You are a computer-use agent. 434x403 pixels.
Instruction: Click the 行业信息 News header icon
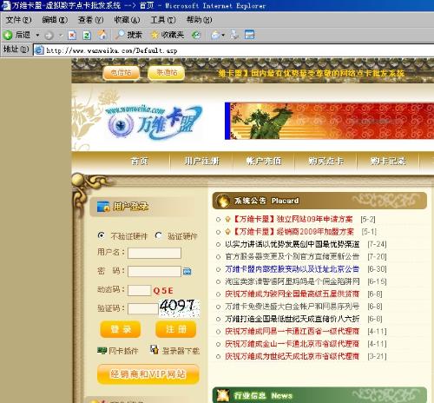(223, 395)
